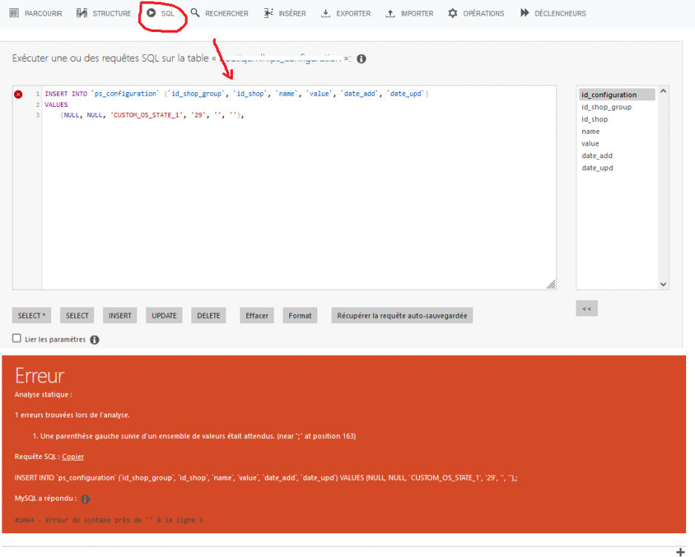Click the info icon next to table name

(360, 58)
